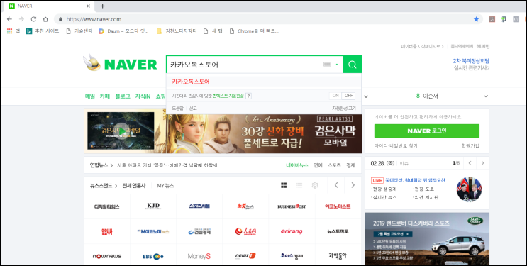Go to previous issue with left arrow
Viewport: 527px width, 266px height.
pos(470,163)
